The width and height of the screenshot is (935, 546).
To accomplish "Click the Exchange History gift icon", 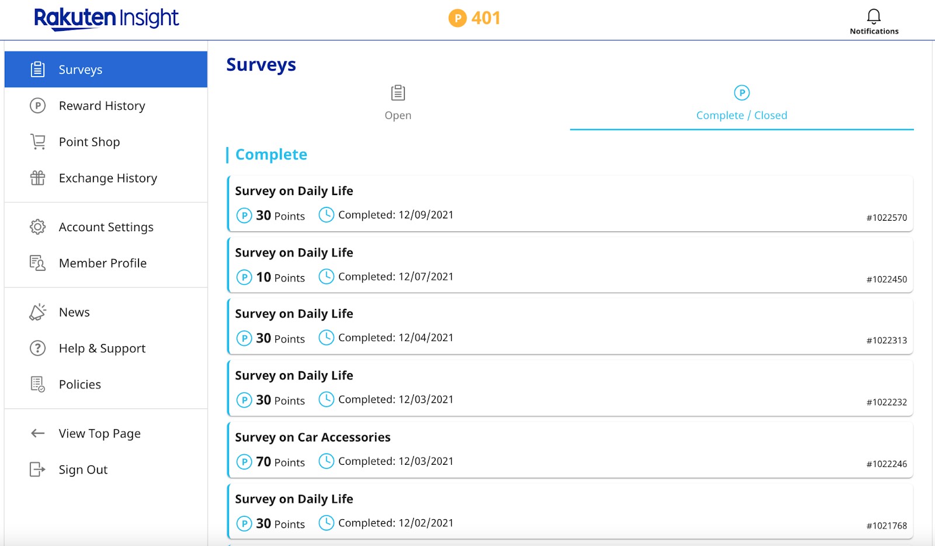I will (x=38, y=178).
